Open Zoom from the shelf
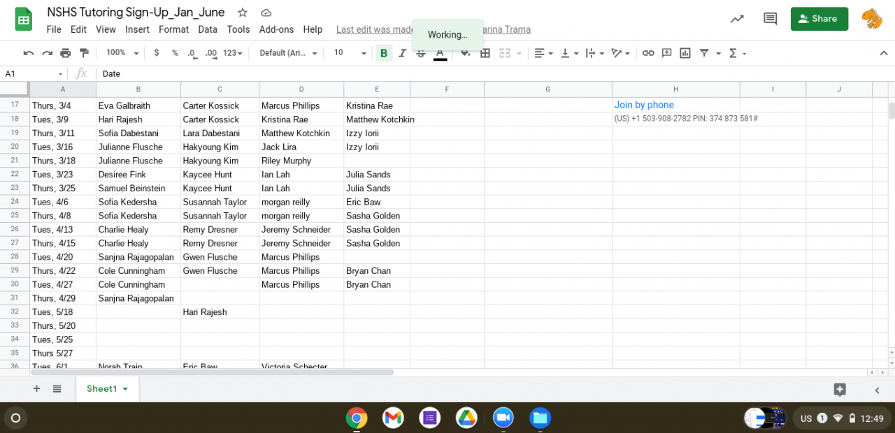The height and width of the screenshot is (433, 895). (x=503, y=418)
